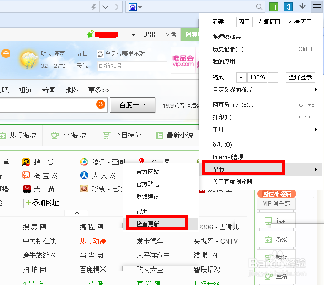
Task: Click the search magnifier icon
Action: (x=259, y=7)
